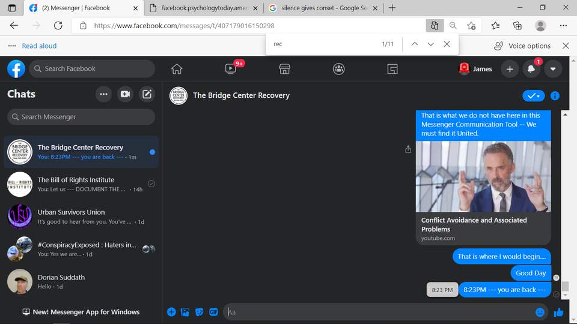
Task: Show conversation information panel
Action: click(555, 96)
